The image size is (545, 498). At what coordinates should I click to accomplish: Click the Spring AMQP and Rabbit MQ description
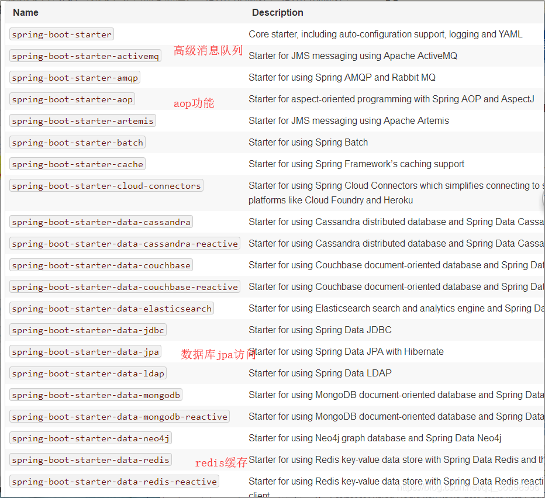pyautogui.click(x=342, y=77)
